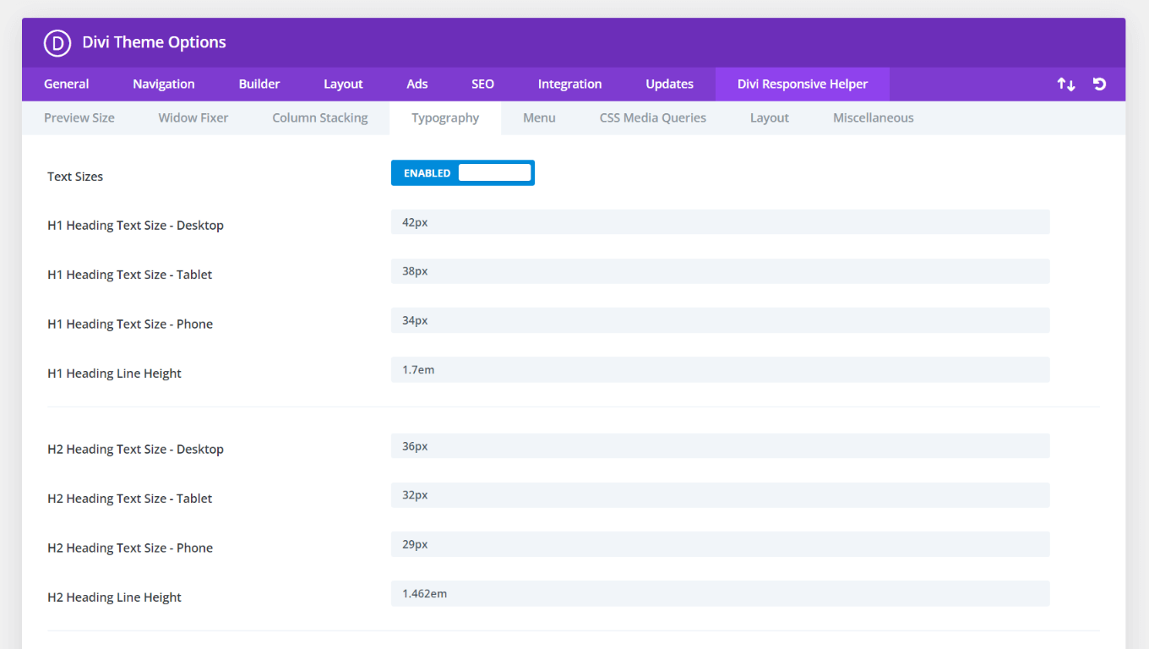The height and width of the screenshot is (649, 1149).
Task: Open the Miscellaneous sub-tab
Action: [x=874, y=118]
